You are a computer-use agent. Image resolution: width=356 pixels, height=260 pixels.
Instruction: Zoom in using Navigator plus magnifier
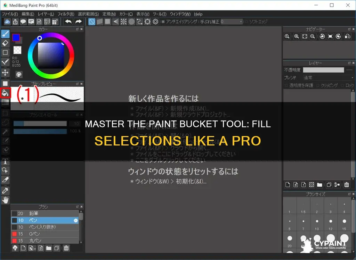click(x=297, y=36)
